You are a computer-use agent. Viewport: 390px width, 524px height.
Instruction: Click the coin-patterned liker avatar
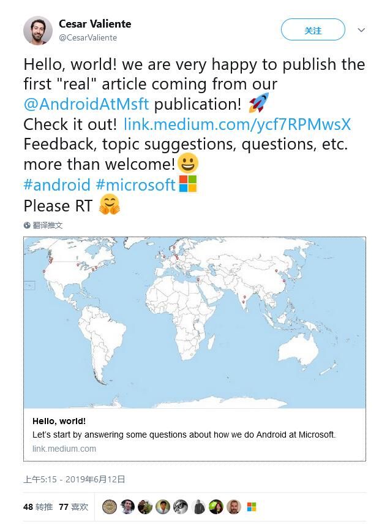pyautogui.click(x=109, y=507)
